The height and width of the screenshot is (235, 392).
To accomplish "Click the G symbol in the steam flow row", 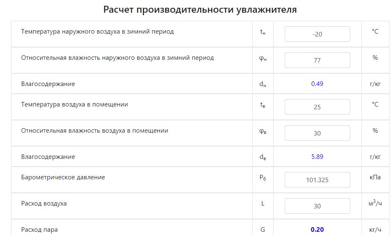I will 263,230.
